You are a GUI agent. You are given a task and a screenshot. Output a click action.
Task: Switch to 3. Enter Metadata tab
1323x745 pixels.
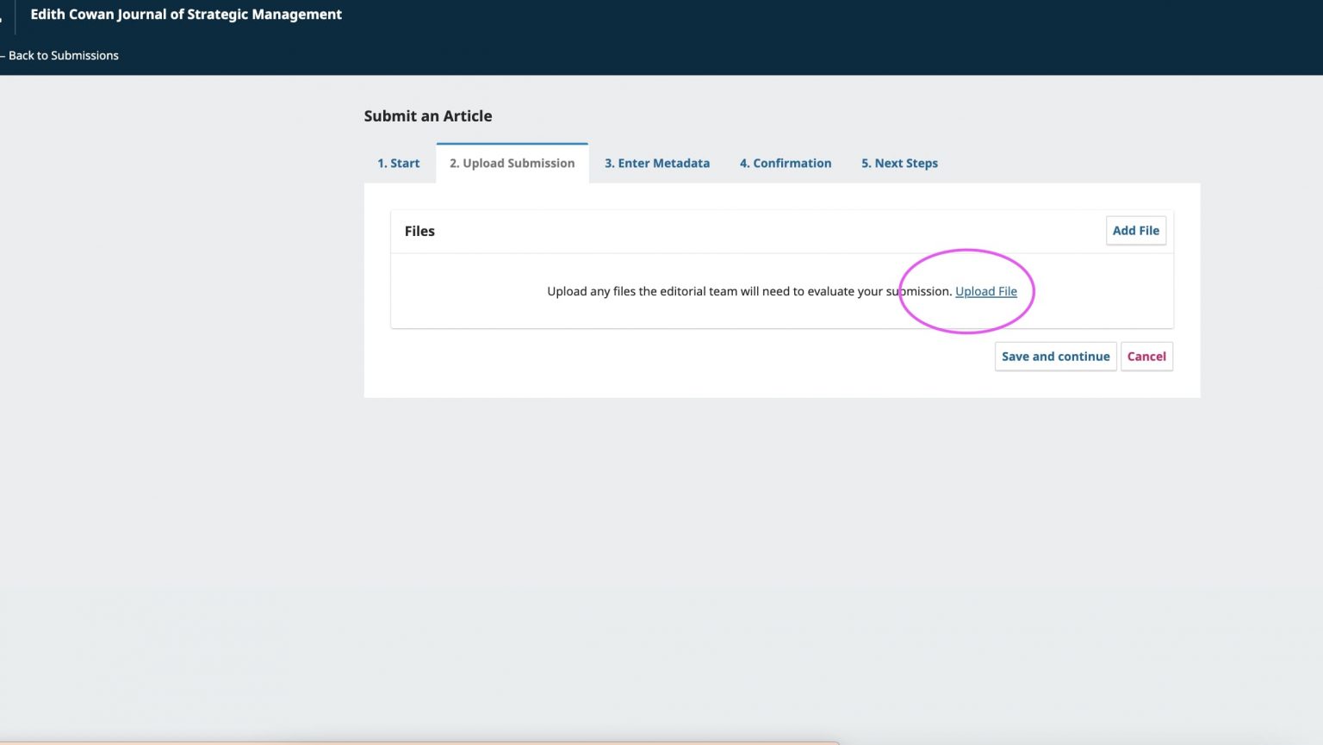coord(657,163)
